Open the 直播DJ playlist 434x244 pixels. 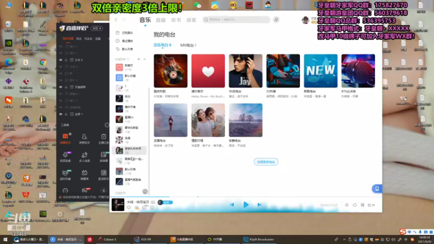coord(130,119)
